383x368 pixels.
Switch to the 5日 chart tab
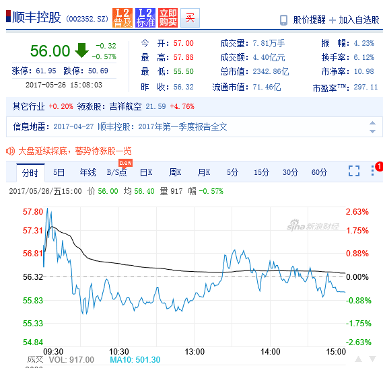point(59,173)
